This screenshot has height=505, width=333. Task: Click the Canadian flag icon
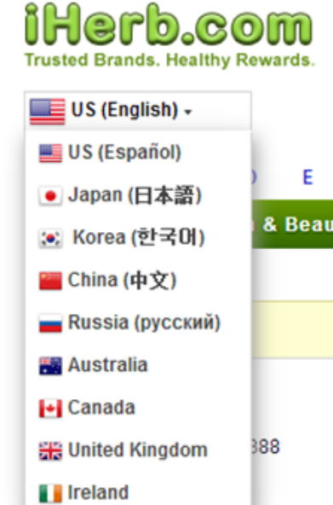(x=50, y=409)
